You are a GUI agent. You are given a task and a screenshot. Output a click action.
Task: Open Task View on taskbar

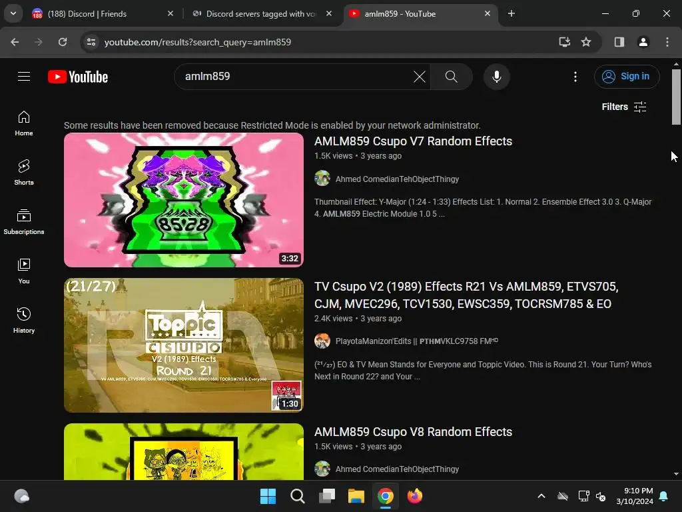(x=326, y=496)
